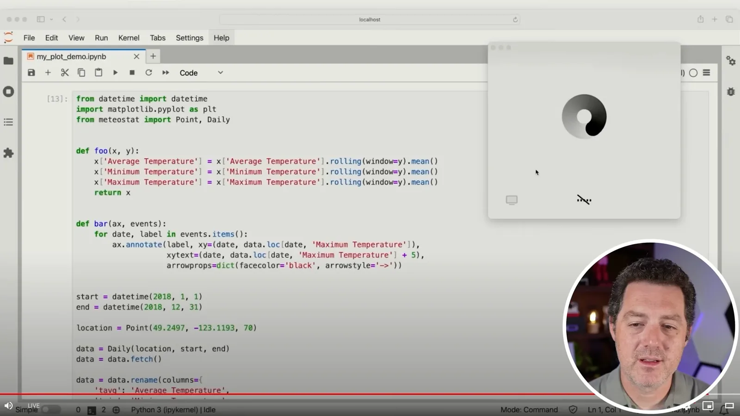Click the kernel status circle indicator
Viewport: 740px width, 416px height.
click(693, 73)
